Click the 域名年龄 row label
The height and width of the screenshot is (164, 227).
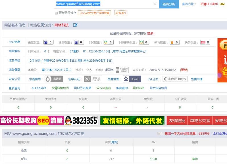tap(14, 61)
